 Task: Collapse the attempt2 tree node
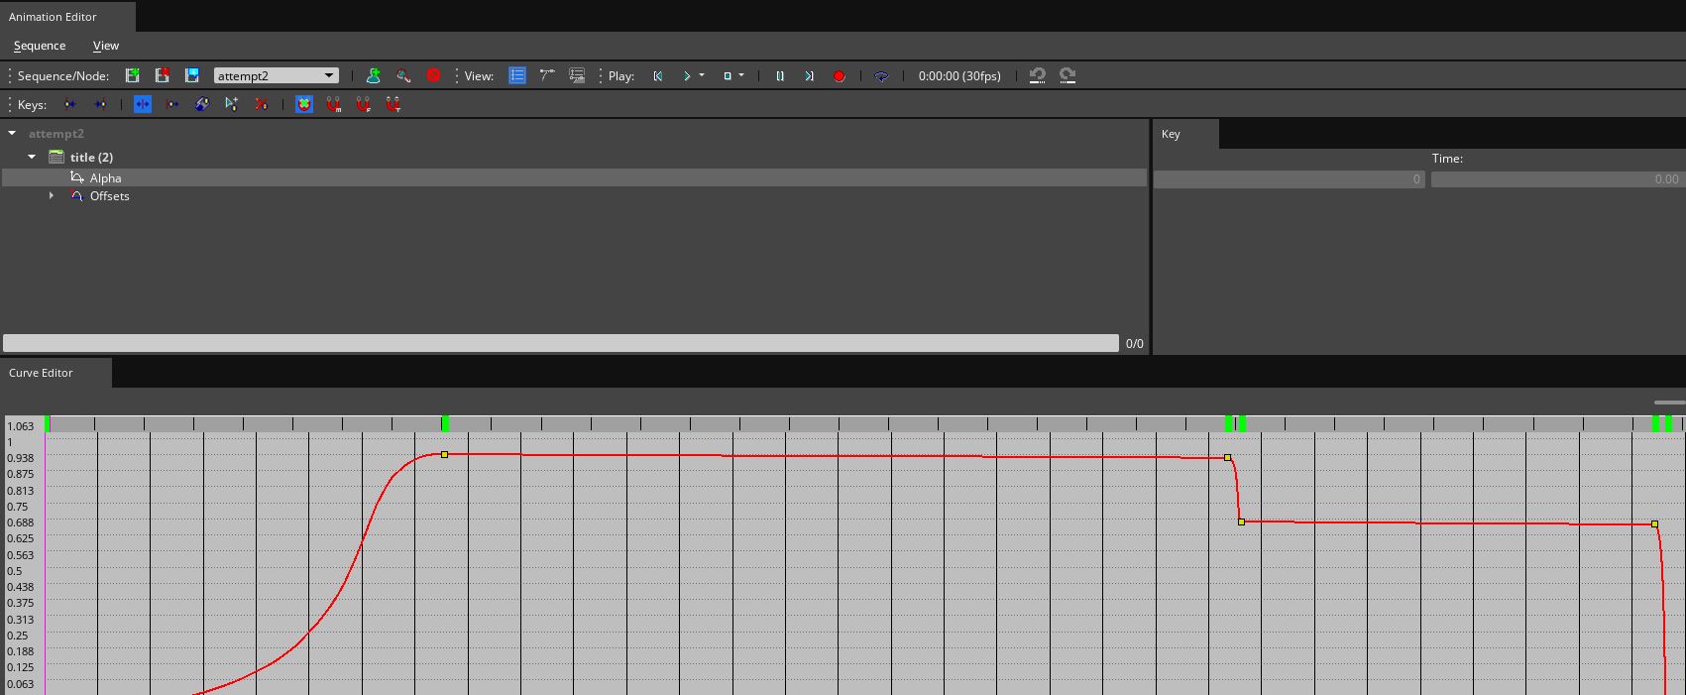pos(12,133)
